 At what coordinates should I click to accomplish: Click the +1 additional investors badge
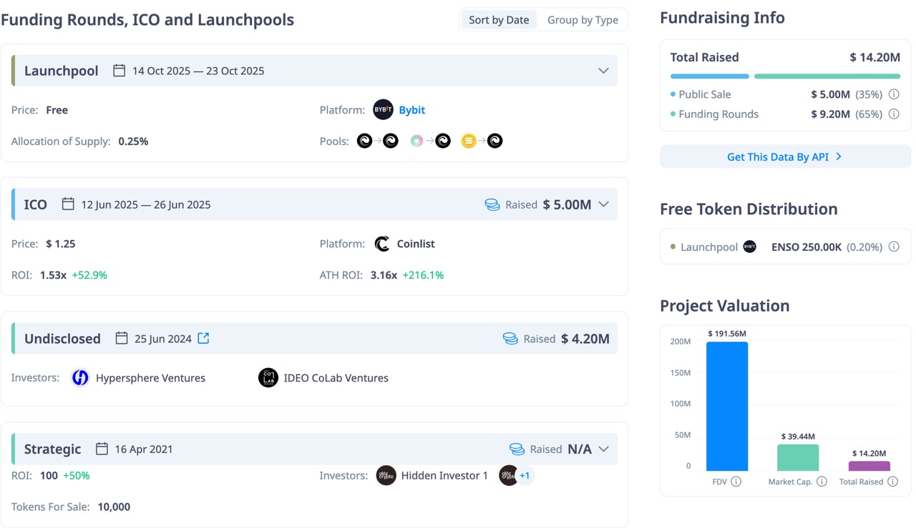pyautogui.click(x=525, y=476)
